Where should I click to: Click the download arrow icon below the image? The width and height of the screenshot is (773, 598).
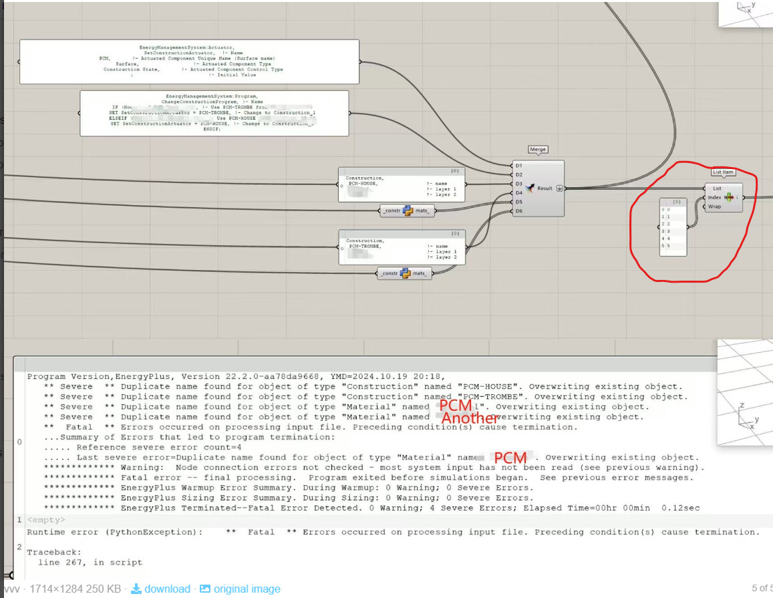click(136, 589)
